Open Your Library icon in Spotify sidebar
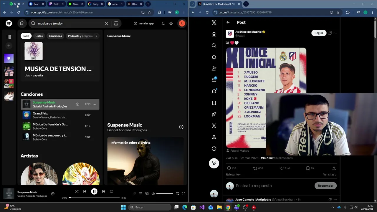Image resolution: width=377 pixels, height=212 pixels. (9, 37)
